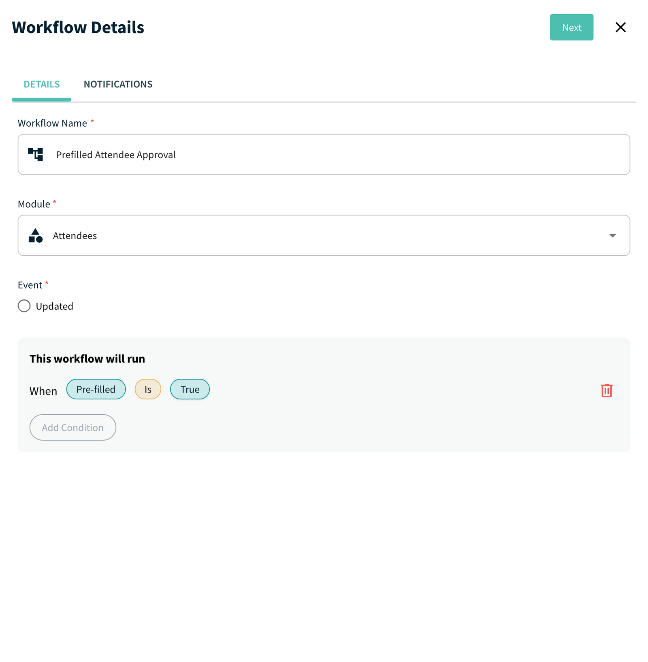
Task: Switch to the Details tab
Action: pos(42,84)
